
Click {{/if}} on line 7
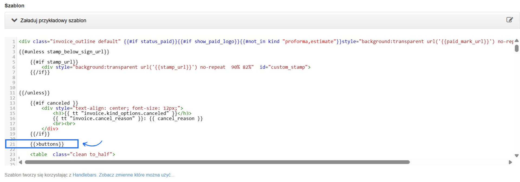tap(40, 72)
